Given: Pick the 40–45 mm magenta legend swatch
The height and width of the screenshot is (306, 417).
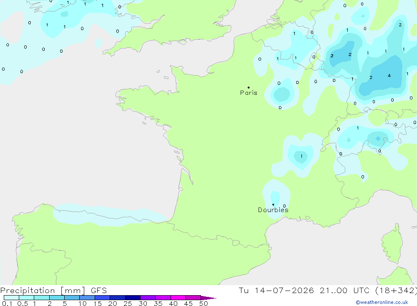Looking at the screenshot, I should pyautogui.click(x=178, y=298).
